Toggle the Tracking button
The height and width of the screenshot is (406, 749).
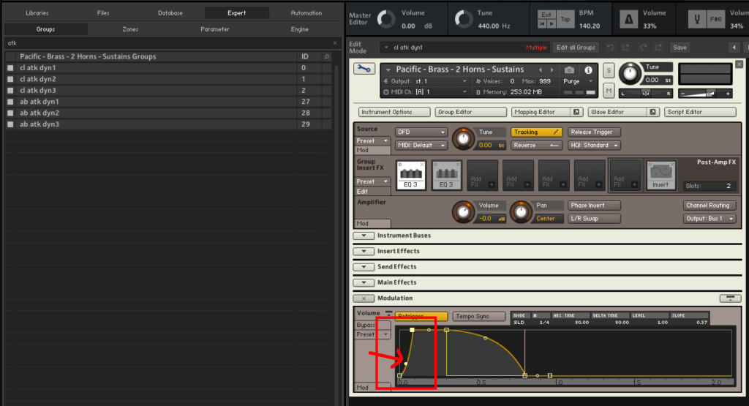(536, 132)
